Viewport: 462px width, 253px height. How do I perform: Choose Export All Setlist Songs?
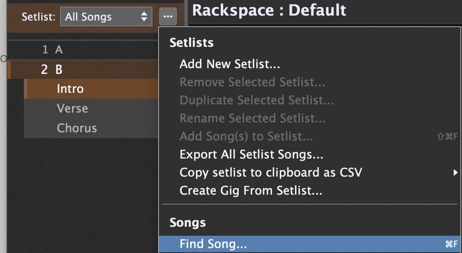click(251, 154)
